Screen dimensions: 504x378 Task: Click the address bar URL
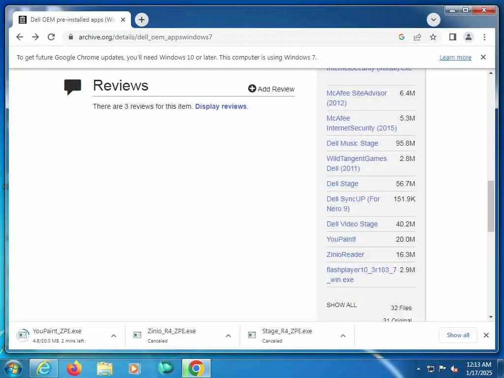[x=145, y=37]
